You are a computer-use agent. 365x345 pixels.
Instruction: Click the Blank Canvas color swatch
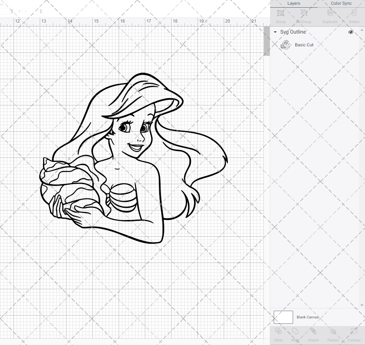click(x=283, y=317)
